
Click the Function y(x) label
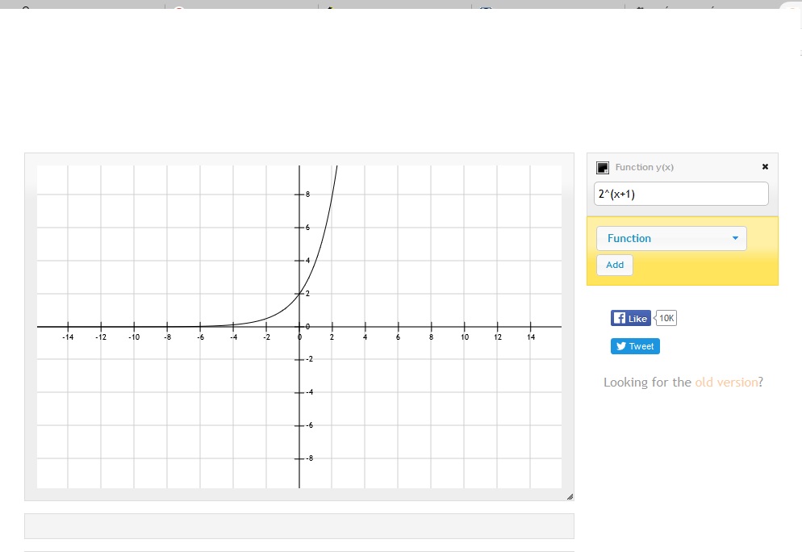(644, 167)
